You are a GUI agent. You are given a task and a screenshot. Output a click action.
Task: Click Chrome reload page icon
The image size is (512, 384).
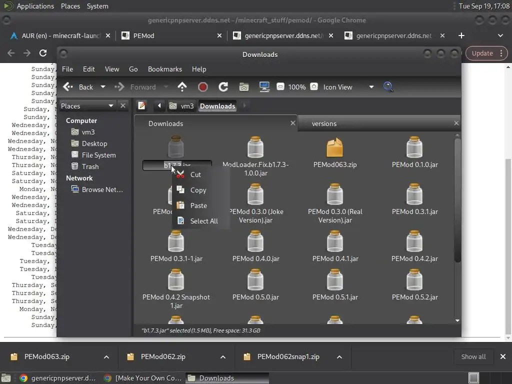point(43,53)
